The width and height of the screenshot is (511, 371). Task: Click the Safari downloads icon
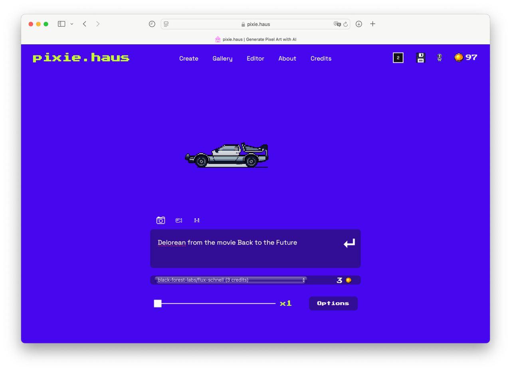(x=359, y=24)
